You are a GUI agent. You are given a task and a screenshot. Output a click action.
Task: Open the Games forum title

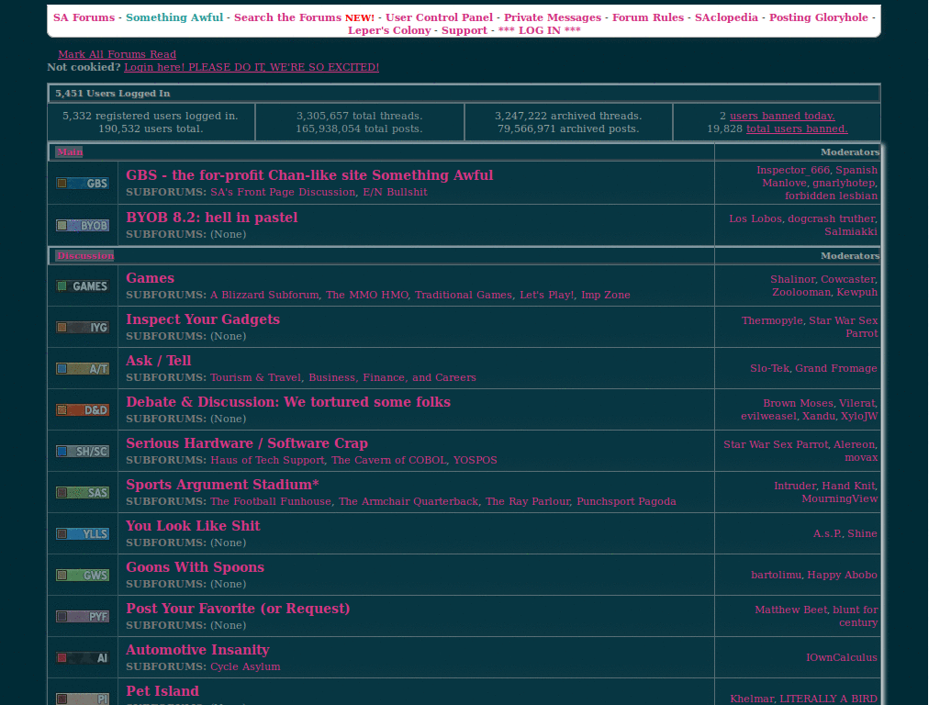point(150,278)
